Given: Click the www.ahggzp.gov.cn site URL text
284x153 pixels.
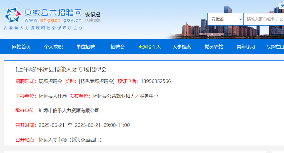Looking at the screenshot, I should 53,20.
